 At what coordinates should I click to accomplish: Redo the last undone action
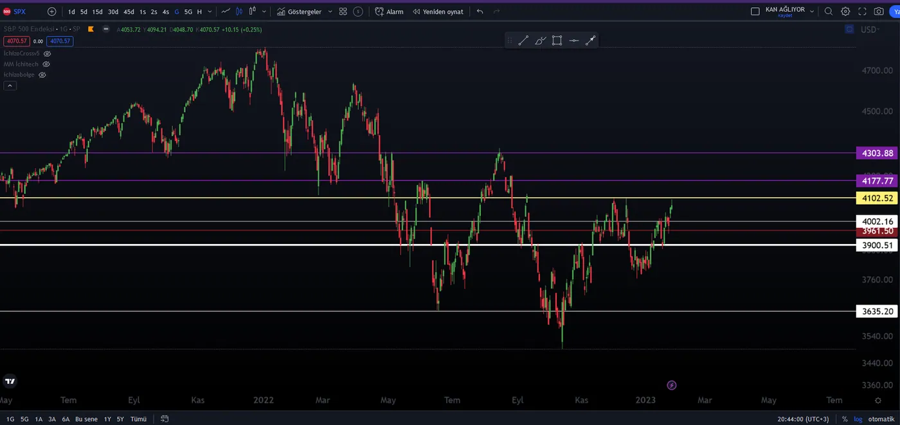pos(496,12)
